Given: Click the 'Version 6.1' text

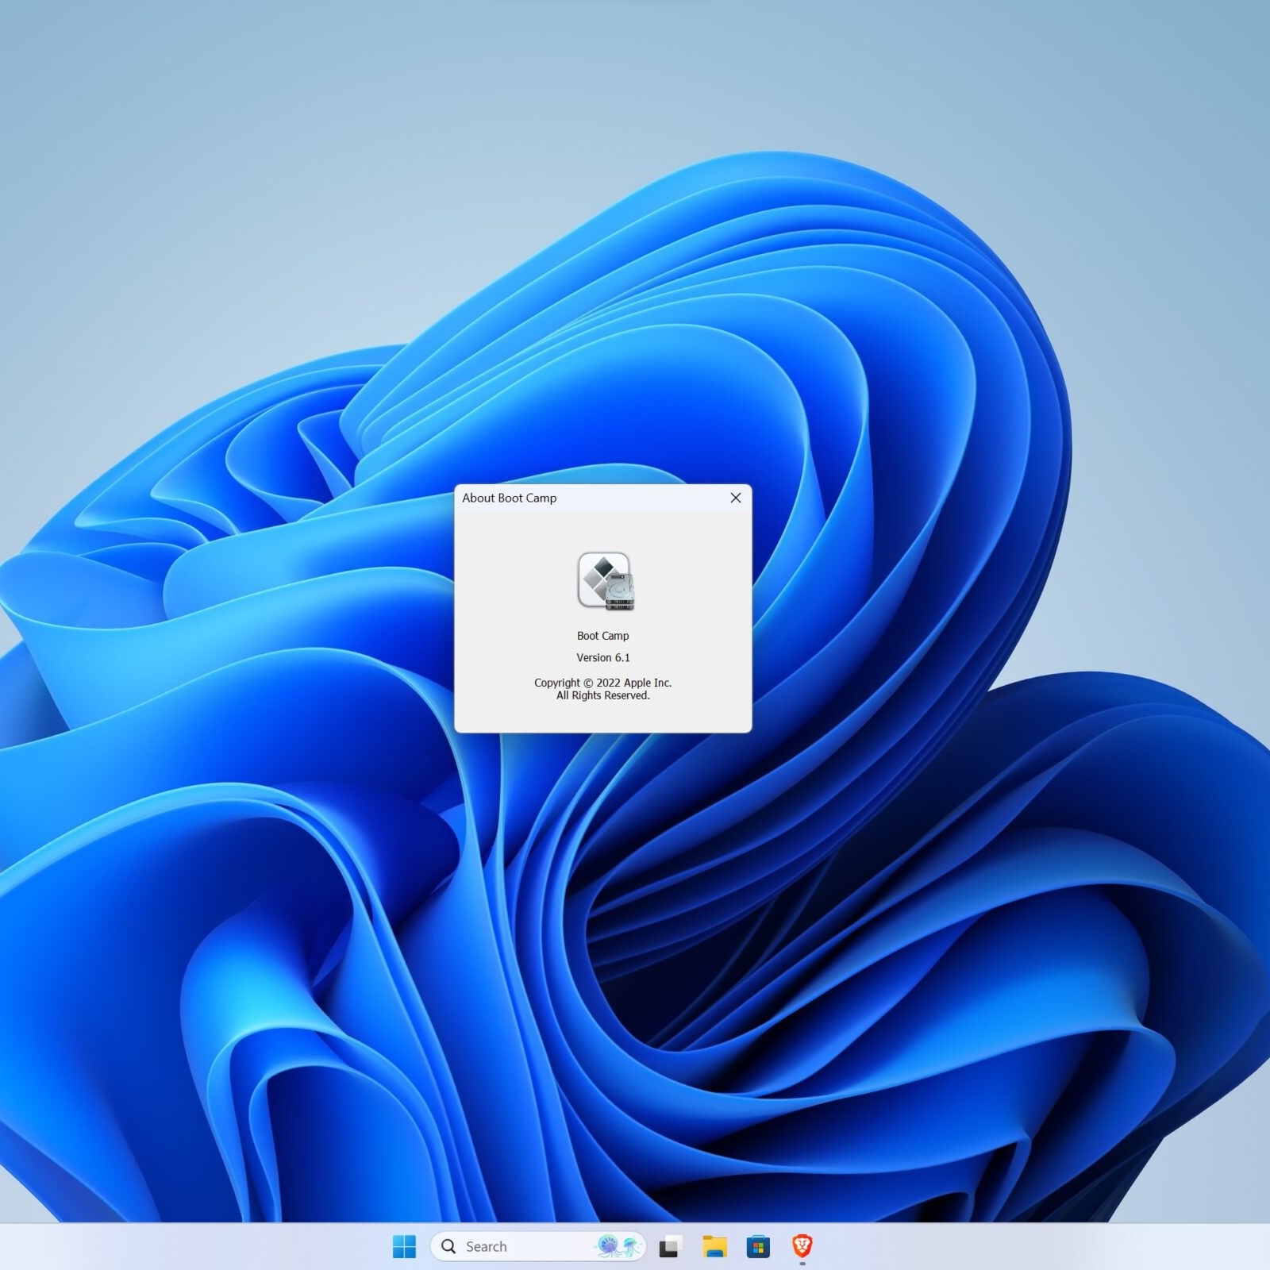Looking at the screenshot, I should [x=603, y=657].
